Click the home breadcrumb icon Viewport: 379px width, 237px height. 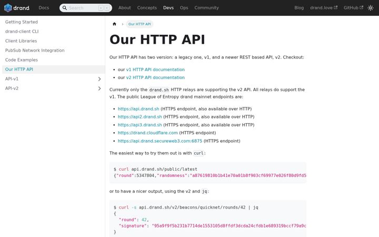pyautogui.click(x=114, y=24)
